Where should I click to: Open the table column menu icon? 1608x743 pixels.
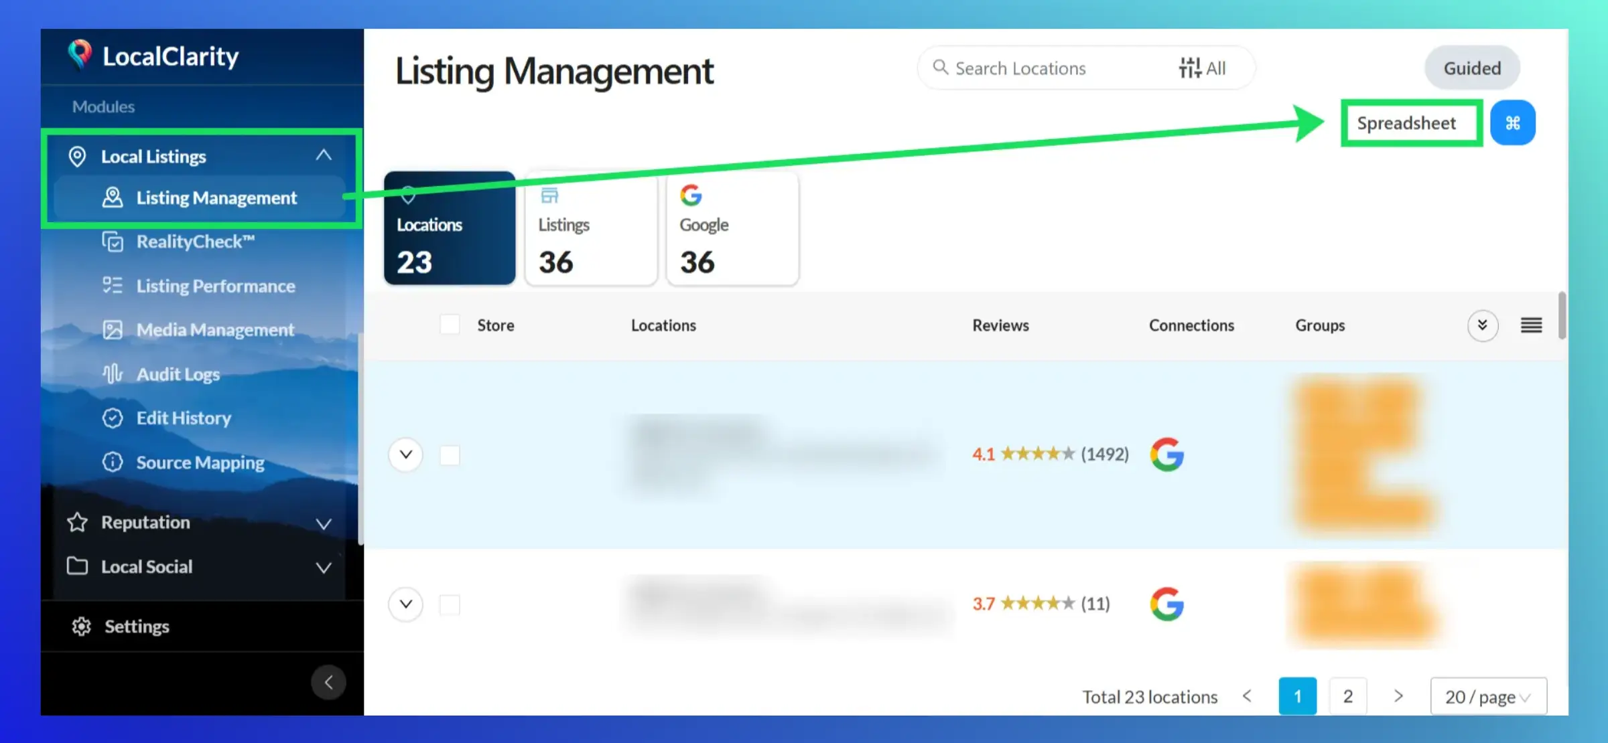point(1532,325)
